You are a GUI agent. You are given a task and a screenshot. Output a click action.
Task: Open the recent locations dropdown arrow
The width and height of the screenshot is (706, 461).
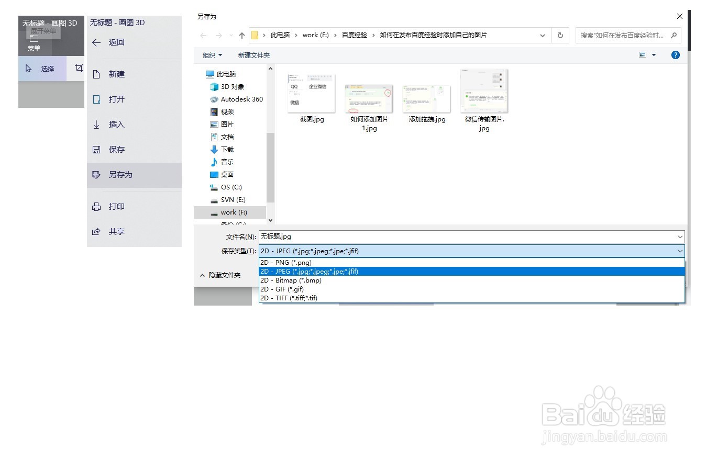(231, 36)
